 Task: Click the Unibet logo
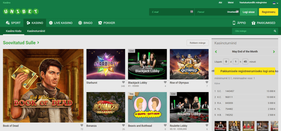click(21, 12)
